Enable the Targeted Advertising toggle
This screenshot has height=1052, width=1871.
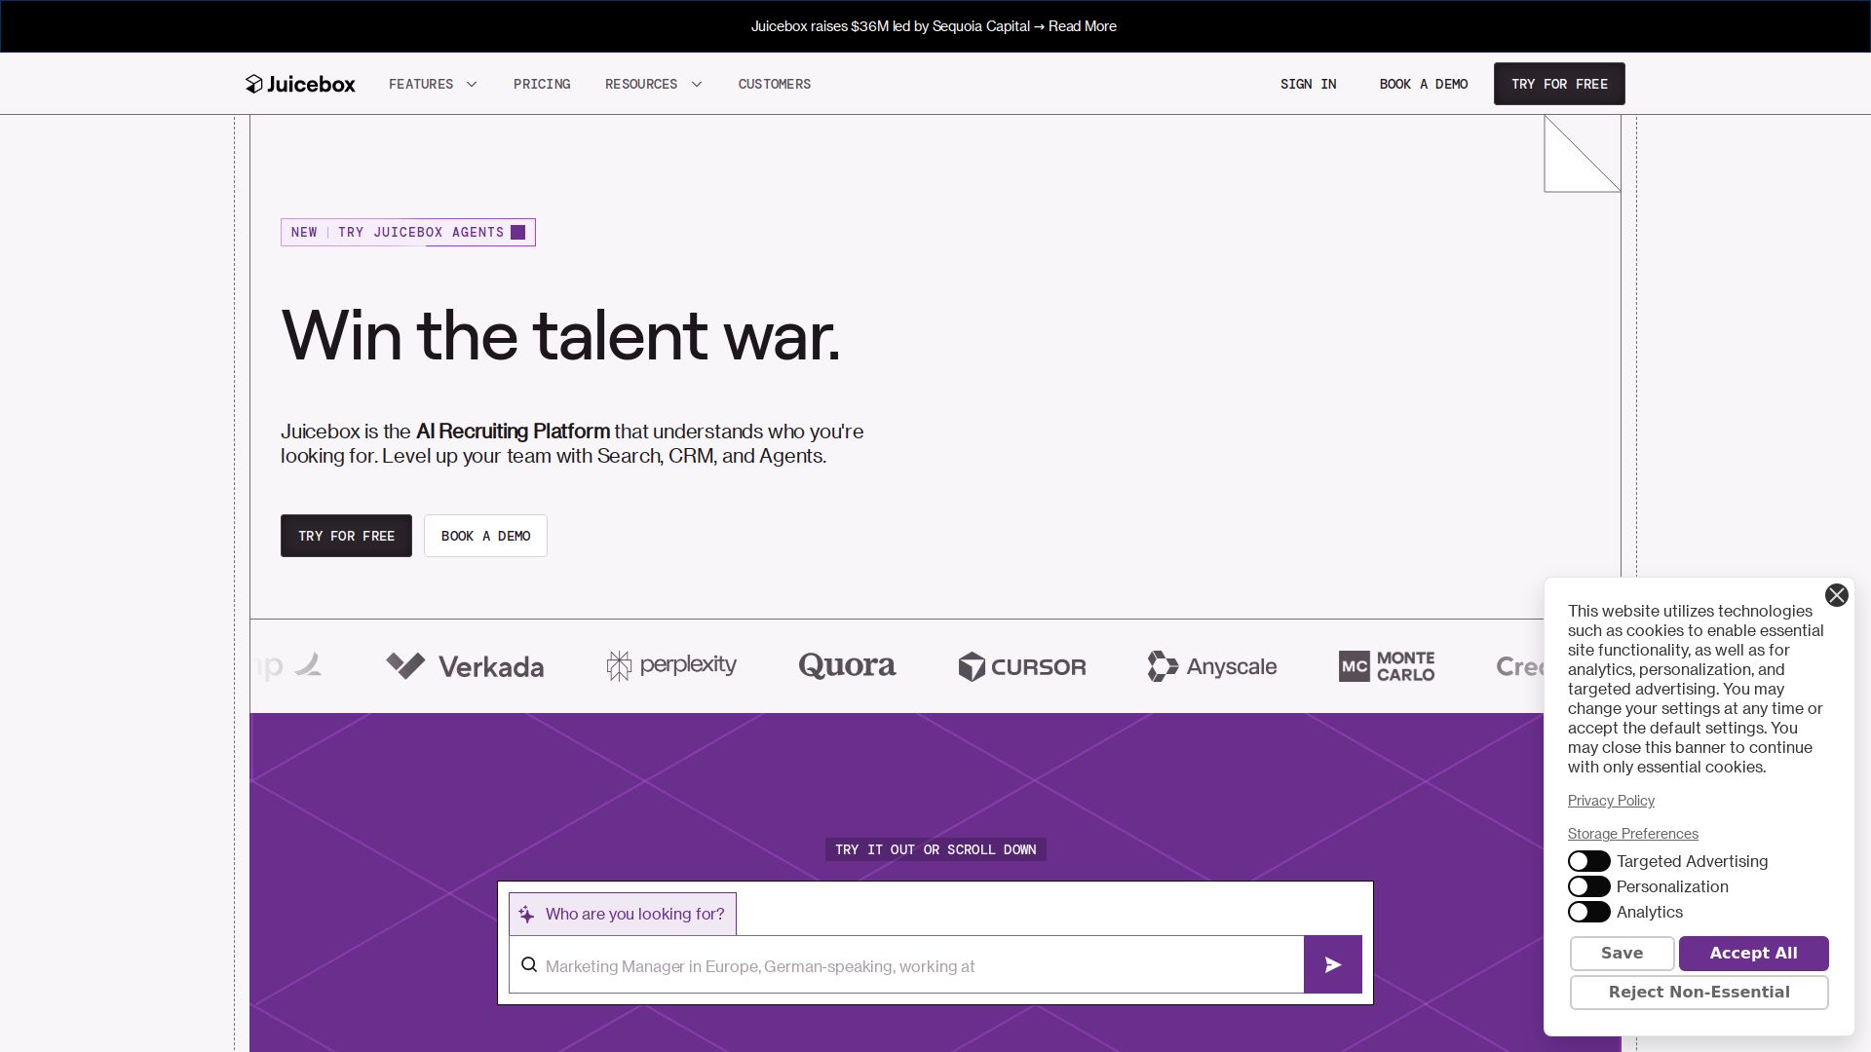click(x=1588, y=861)
